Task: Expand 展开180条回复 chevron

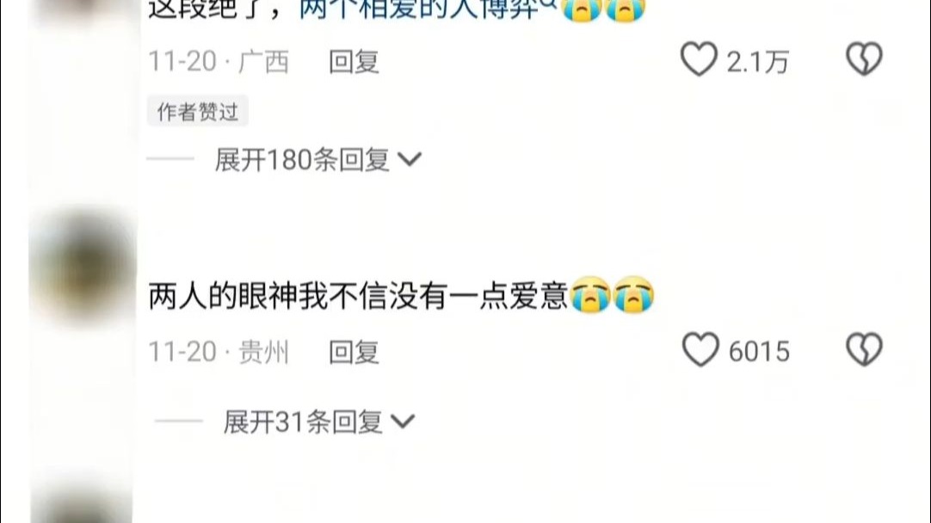Action: coord(409,160)
